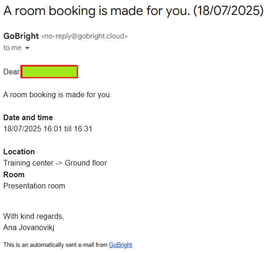The height and width of the screenshot is (253, 264).
Task: Click the email subject heading
Action: coord(133,11)
